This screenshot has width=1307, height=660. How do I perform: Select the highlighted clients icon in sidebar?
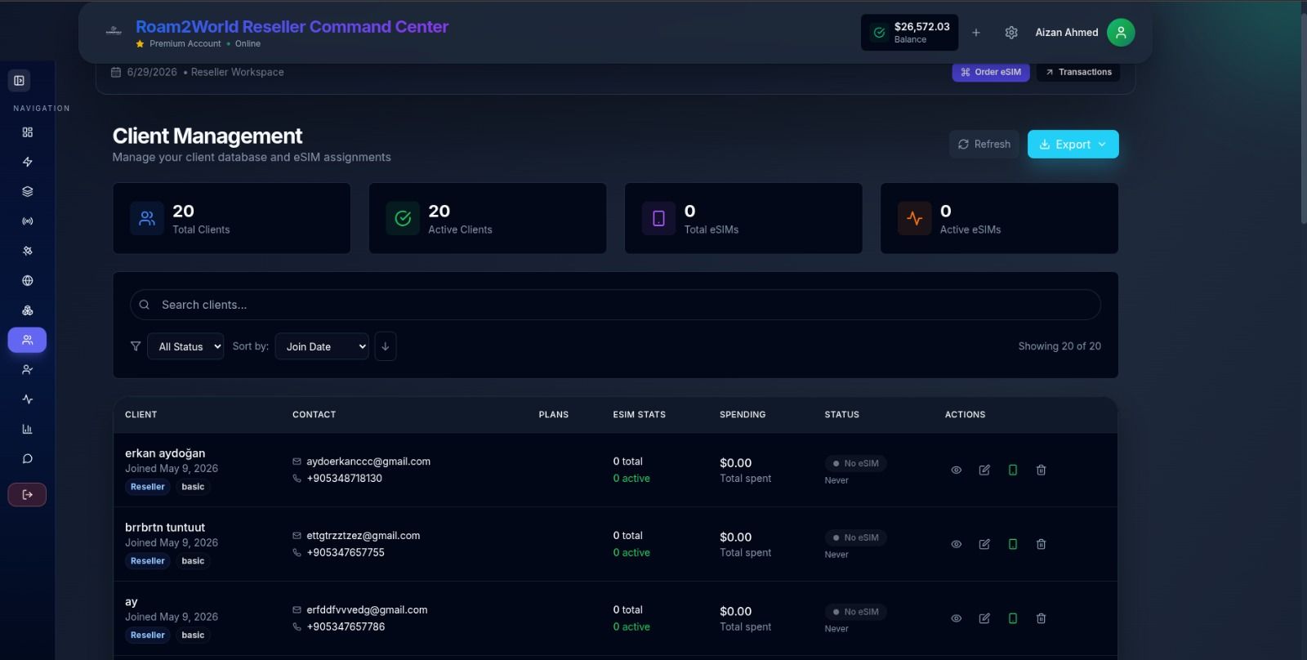click(28, 340)
